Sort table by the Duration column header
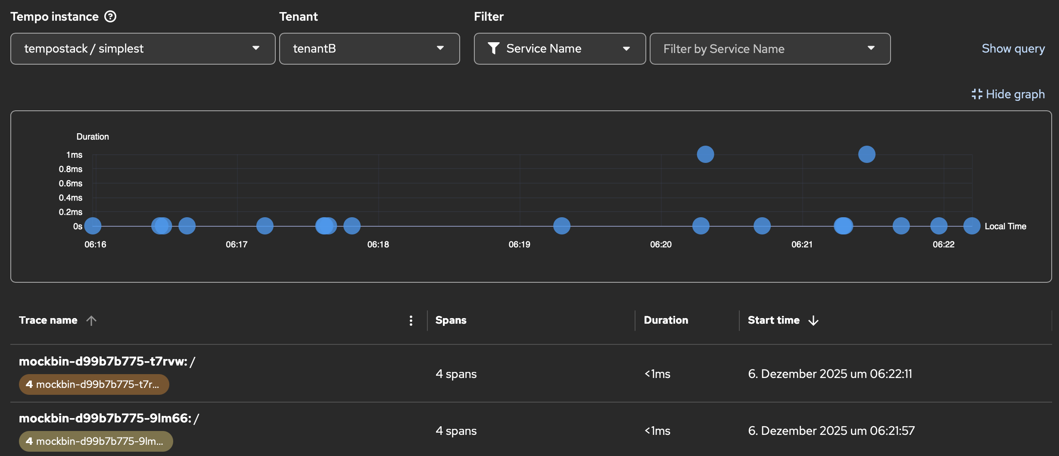 [x=666, y=320]
